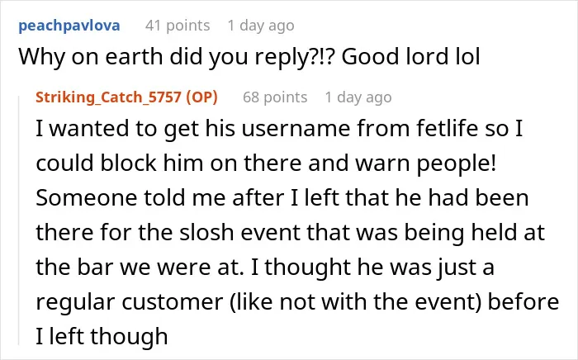Open OP reply's '1 day ago' timestamp
578x360 pixels.
(x=358, y=97)
